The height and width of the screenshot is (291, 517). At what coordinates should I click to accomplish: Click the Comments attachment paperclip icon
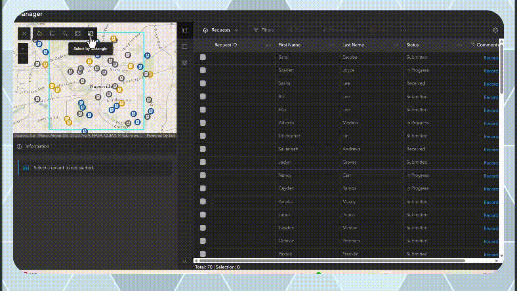click(473, 44)
